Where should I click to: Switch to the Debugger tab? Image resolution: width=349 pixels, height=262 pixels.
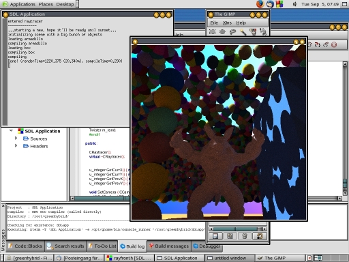(x=207, y=246)
